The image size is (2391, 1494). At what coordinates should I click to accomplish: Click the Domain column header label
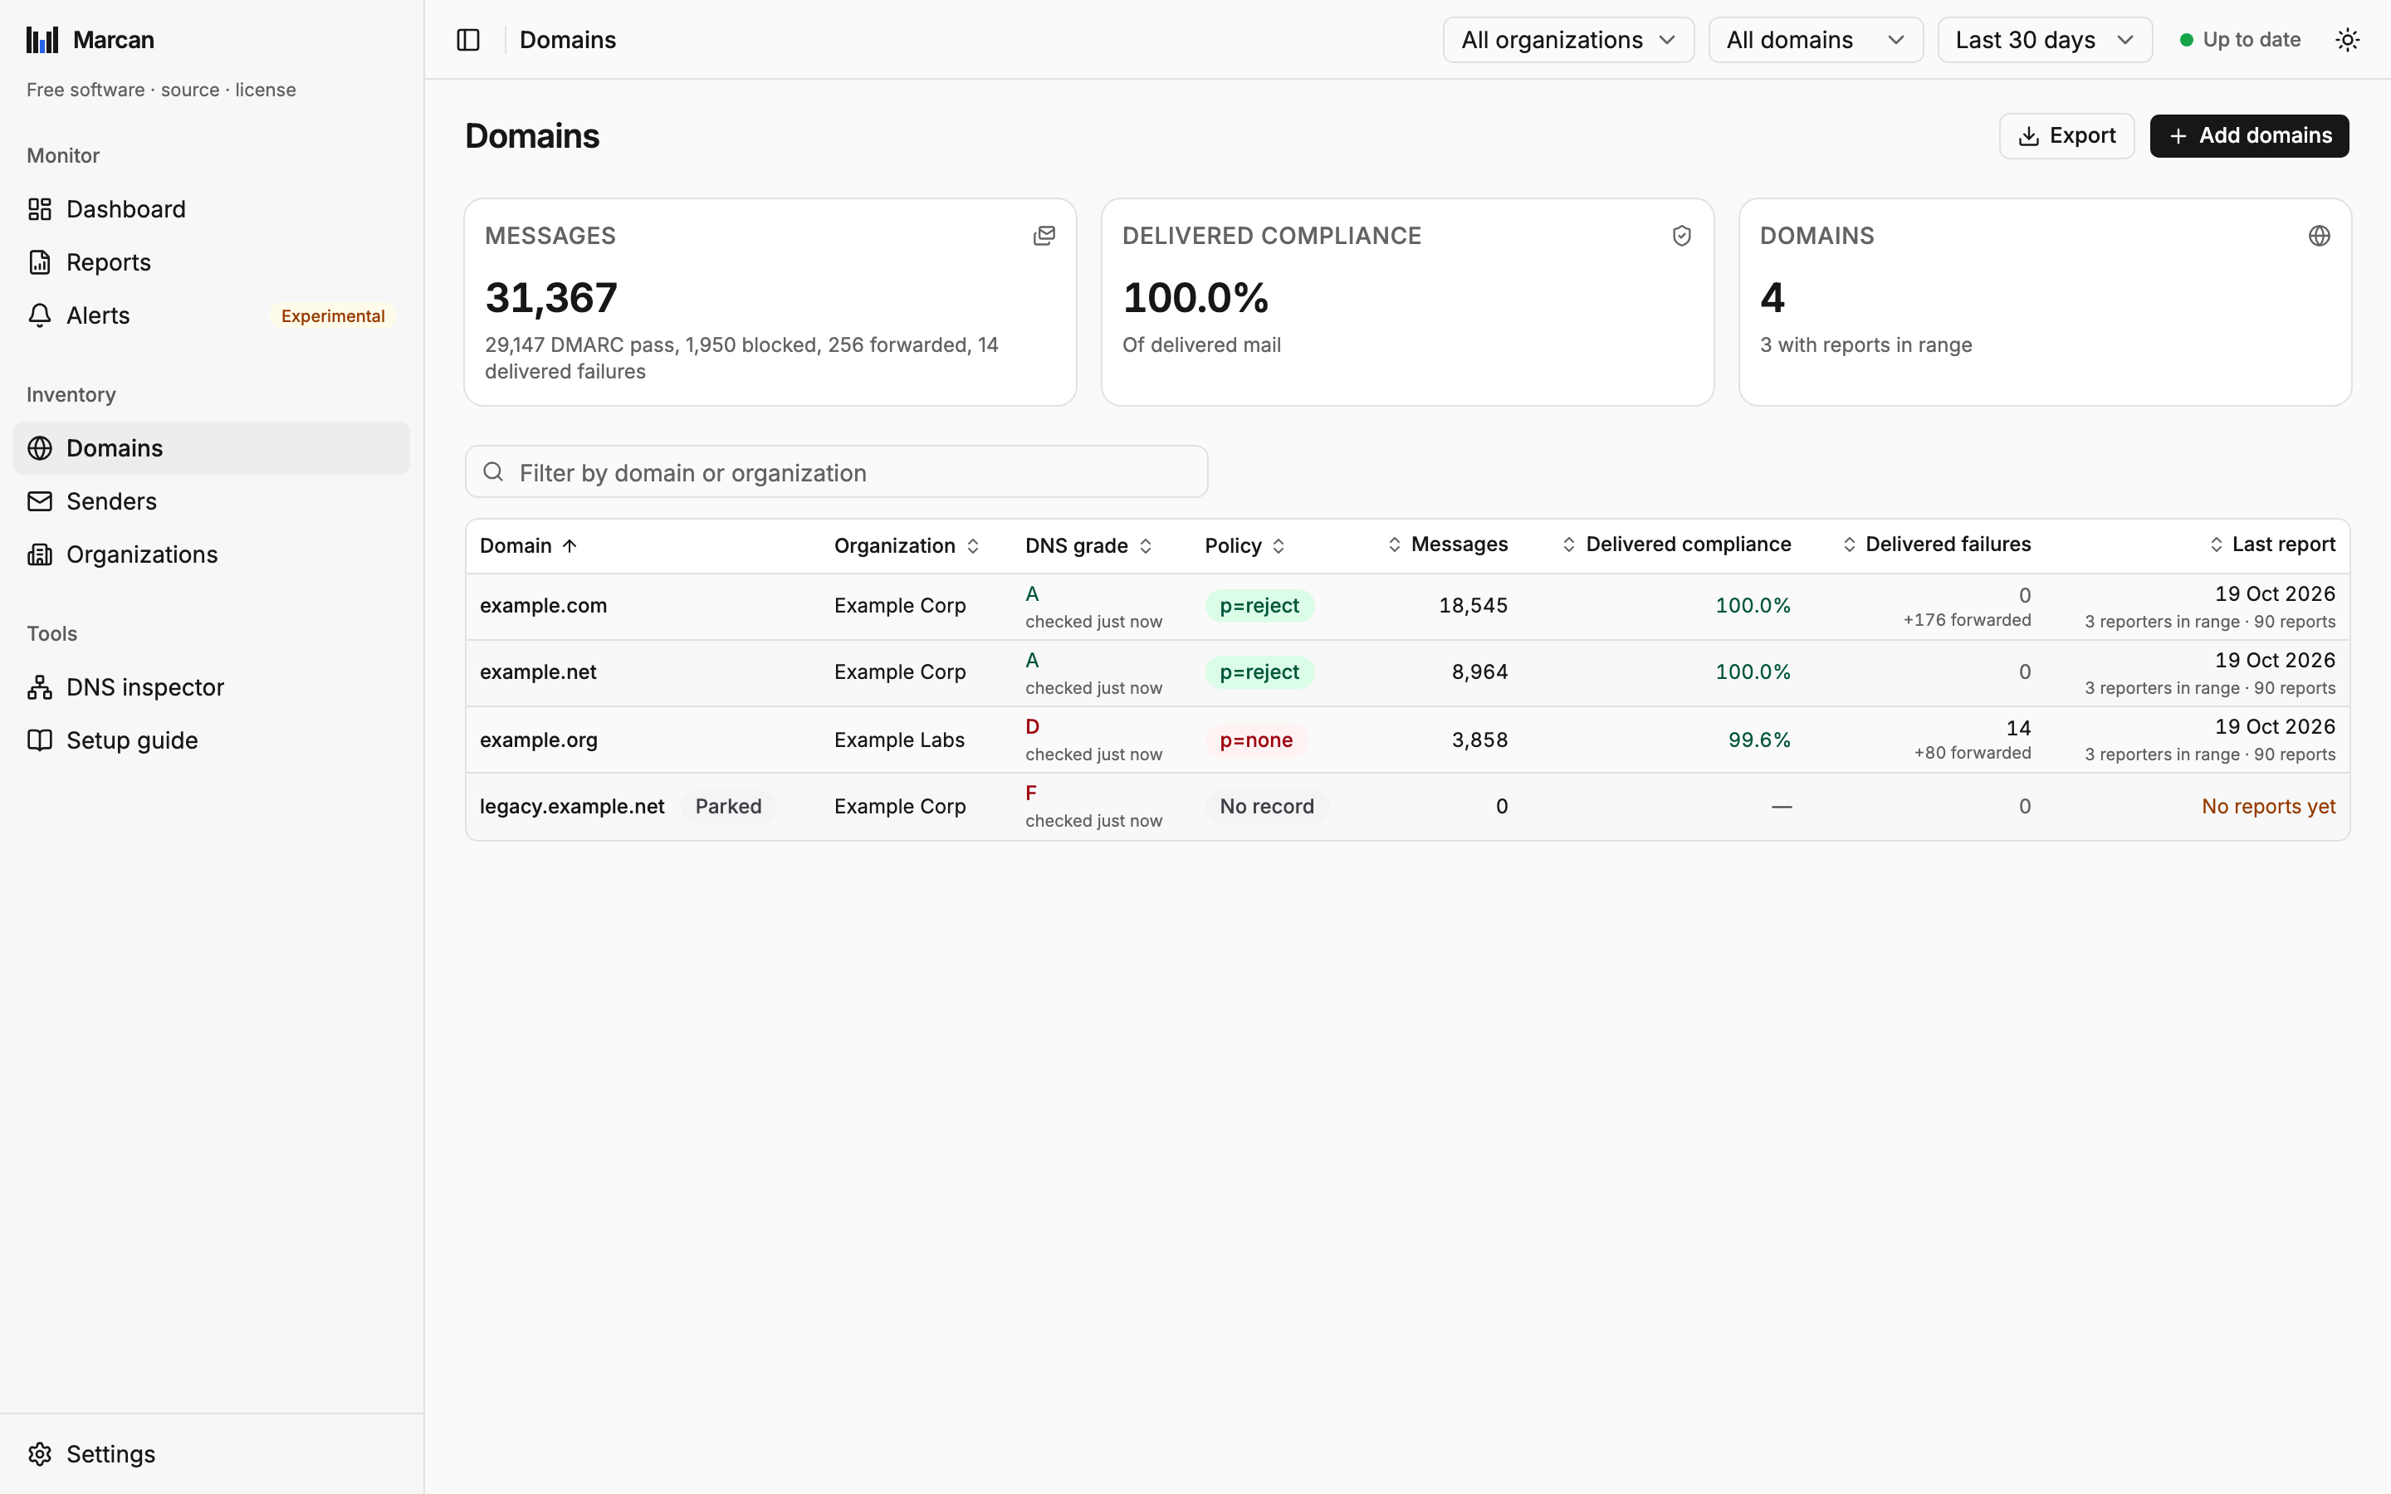516,545
